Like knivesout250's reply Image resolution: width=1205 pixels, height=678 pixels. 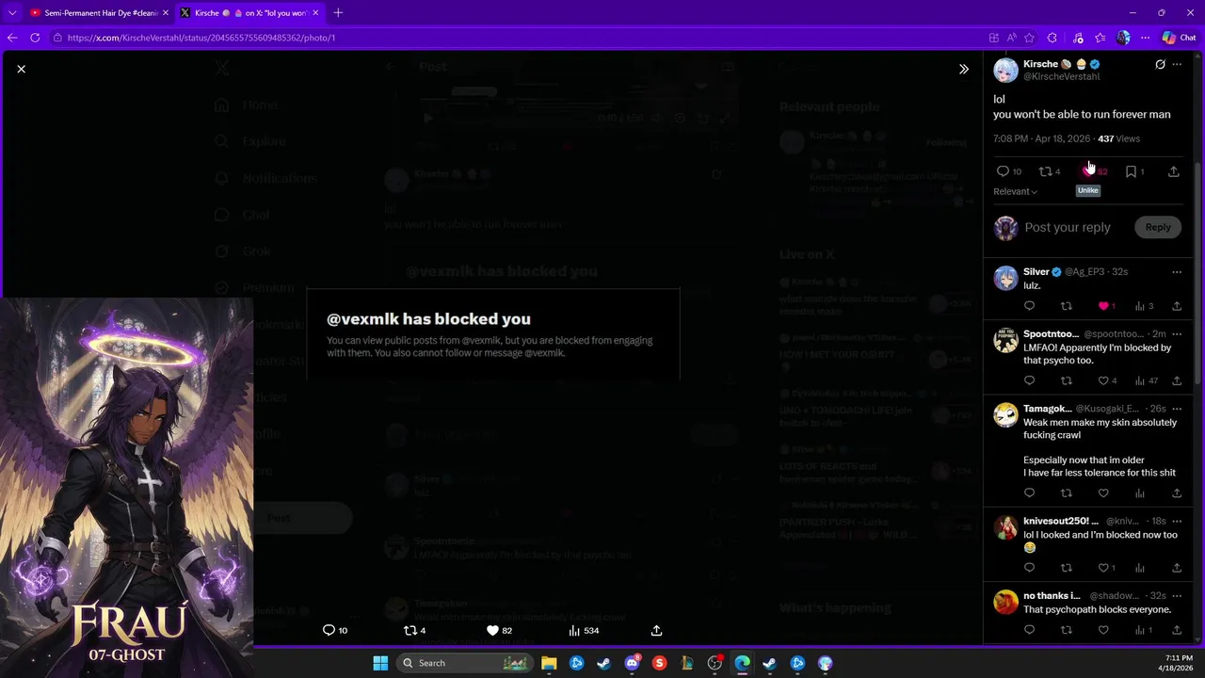(x=1106, y=568)
